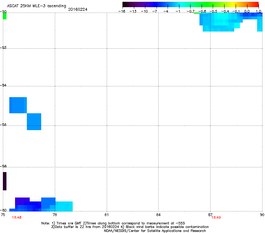This screenshot has height=233, width=265.
Task: Click the -54 latitude axis label
Action: [x=3, y=85]
